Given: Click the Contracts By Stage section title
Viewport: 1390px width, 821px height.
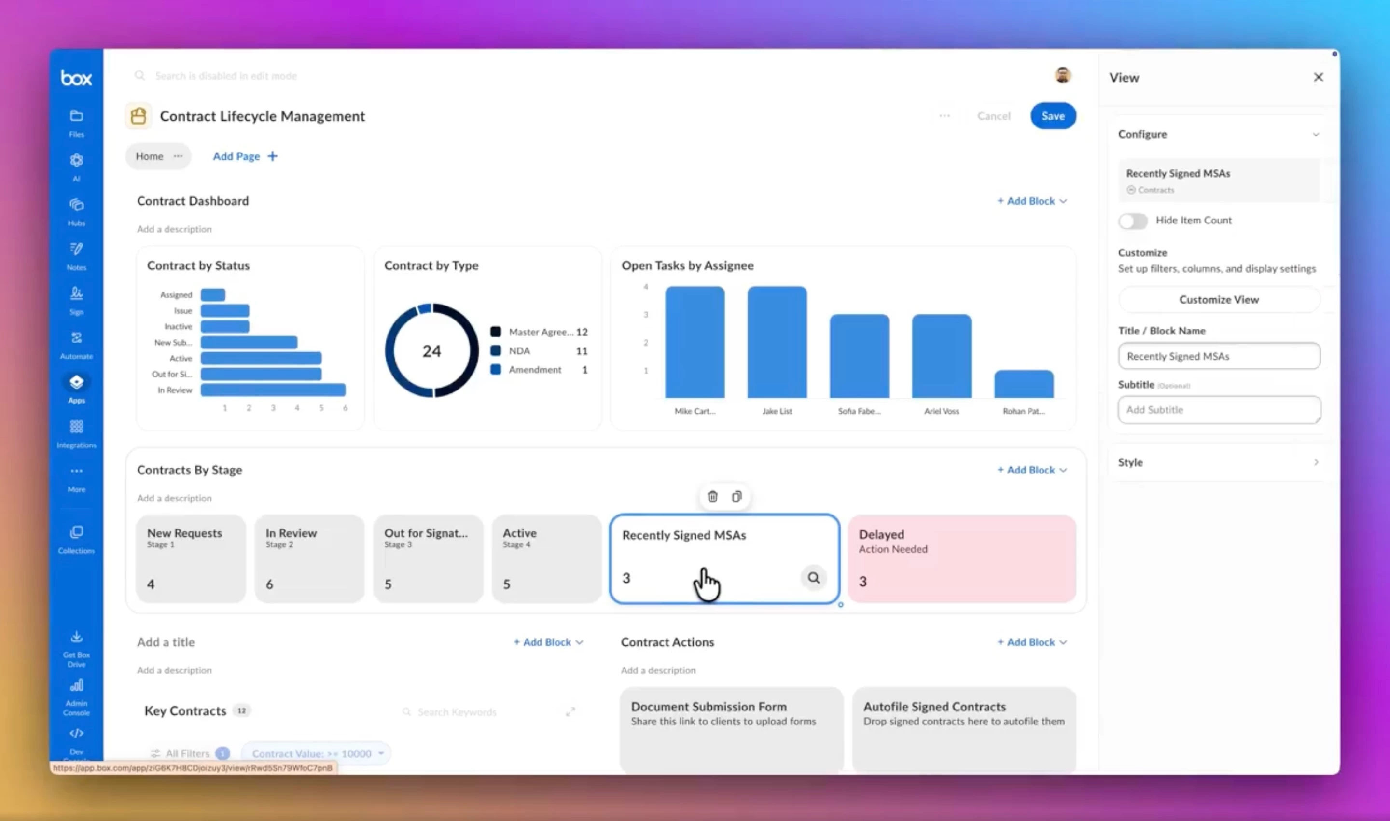Looking at the screenshot, I should pos(190,470).
